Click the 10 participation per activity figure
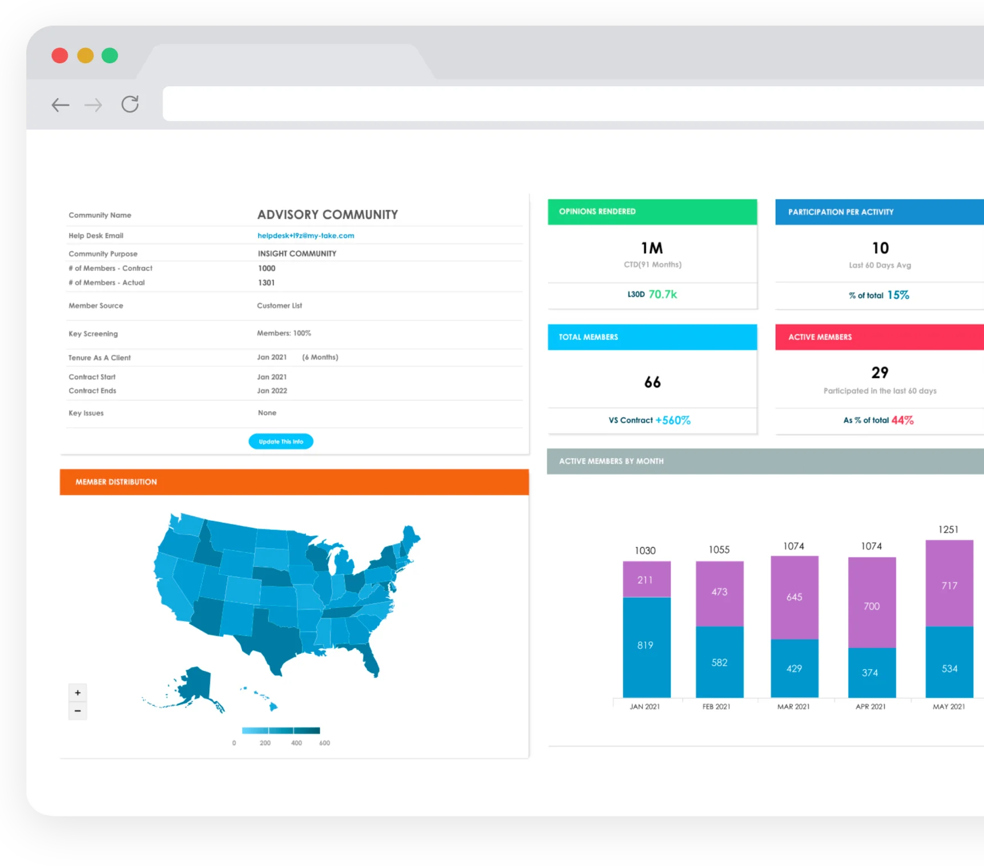 880,248
